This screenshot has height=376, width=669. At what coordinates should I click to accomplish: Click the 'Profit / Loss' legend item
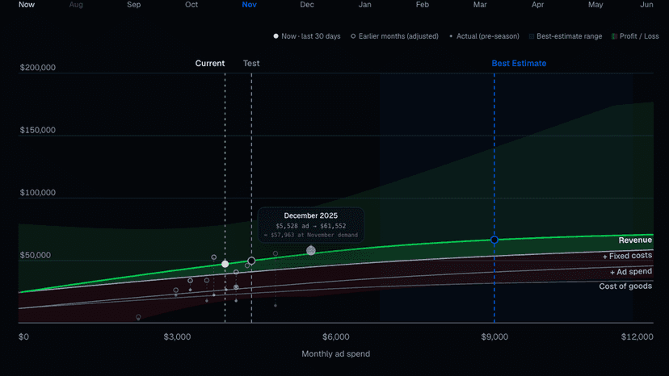tap(635, 36)
